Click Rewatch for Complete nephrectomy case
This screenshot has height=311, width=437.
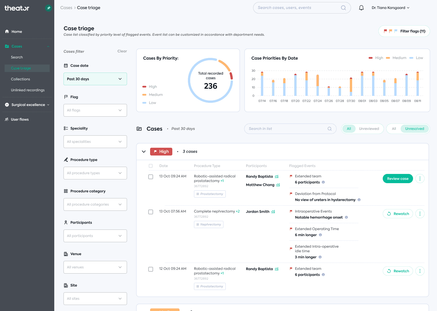(398, 214)
